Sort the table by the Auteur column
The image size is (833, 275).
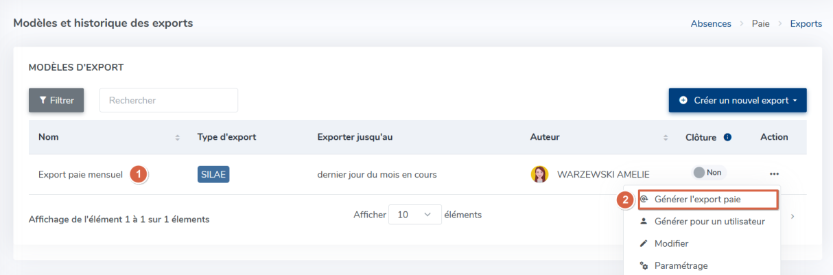tap(666, 138)
